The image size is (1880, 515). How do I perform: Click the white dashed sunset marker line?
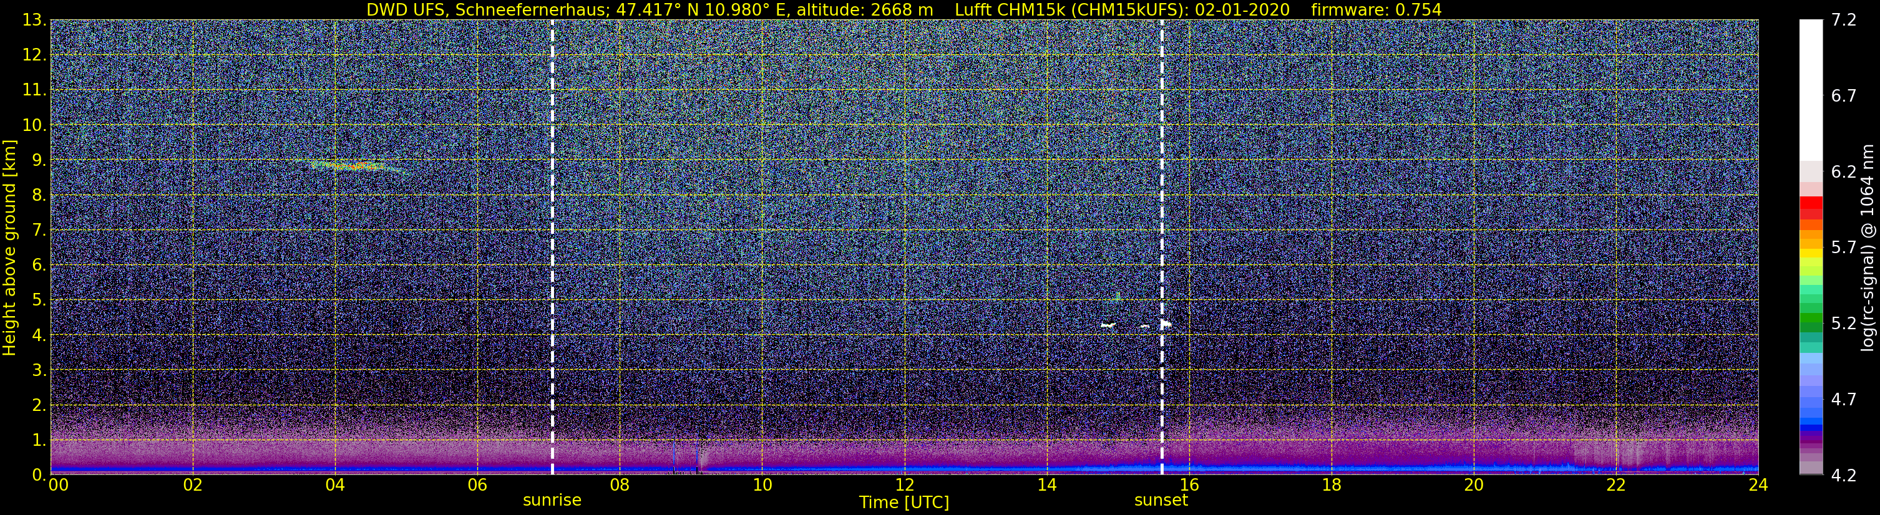click(1161, 246)
